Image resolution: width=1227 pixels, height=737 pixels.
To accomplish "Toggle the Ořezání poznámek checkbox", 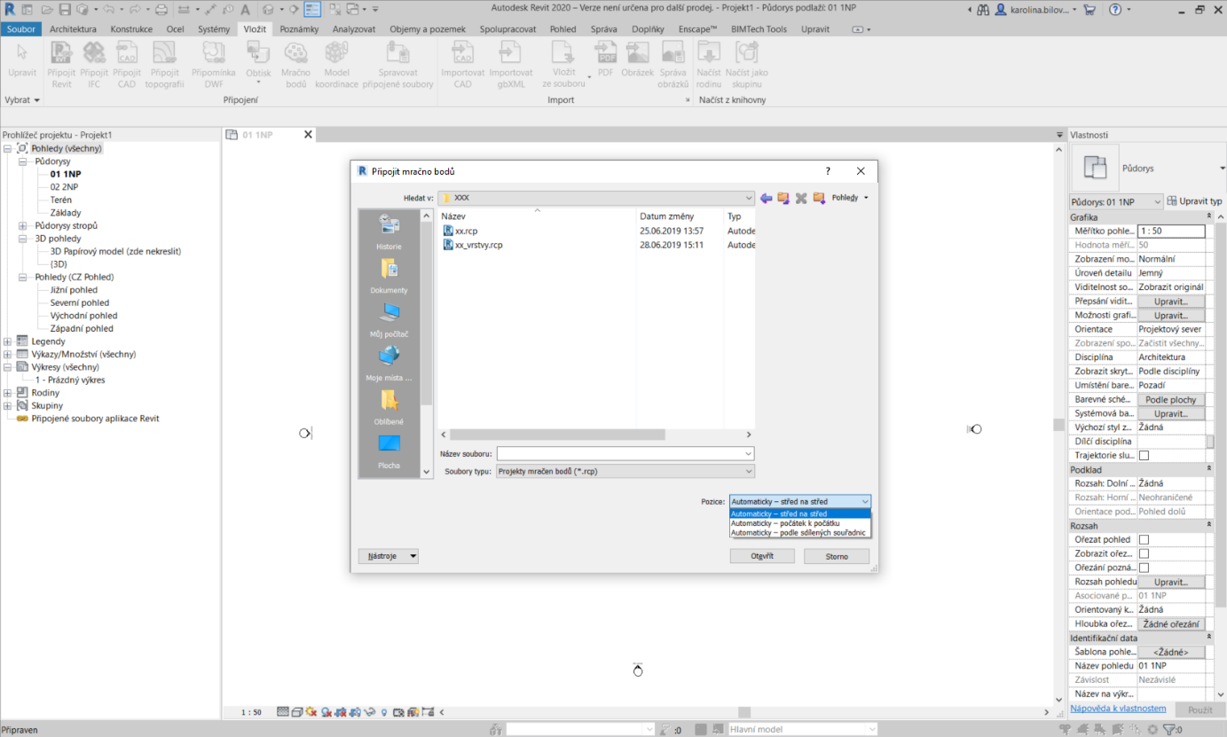I will point(1144,568).
